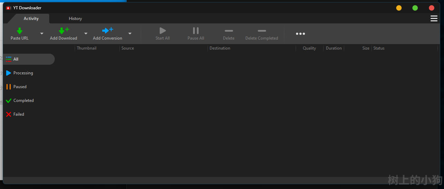Click the Add Conversion blue arrow icon

[x=107, y=31]
